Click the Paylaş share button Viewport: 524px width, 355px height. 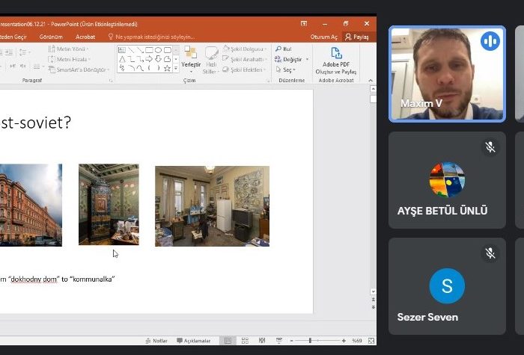356,36
